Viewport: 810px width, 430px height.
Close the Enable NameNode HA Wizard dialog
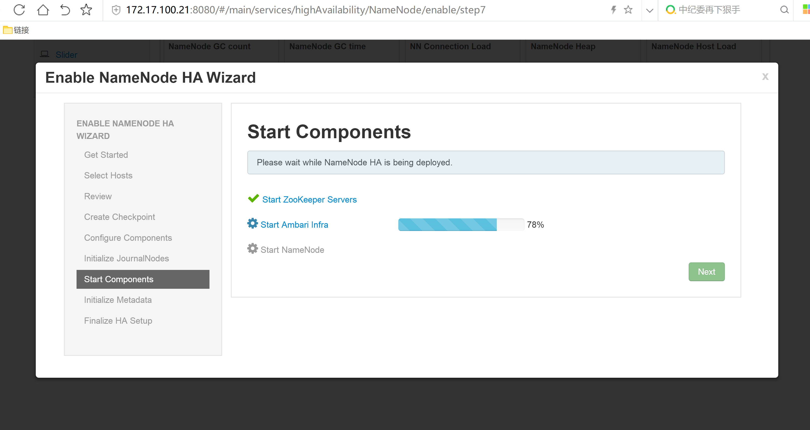765,77
